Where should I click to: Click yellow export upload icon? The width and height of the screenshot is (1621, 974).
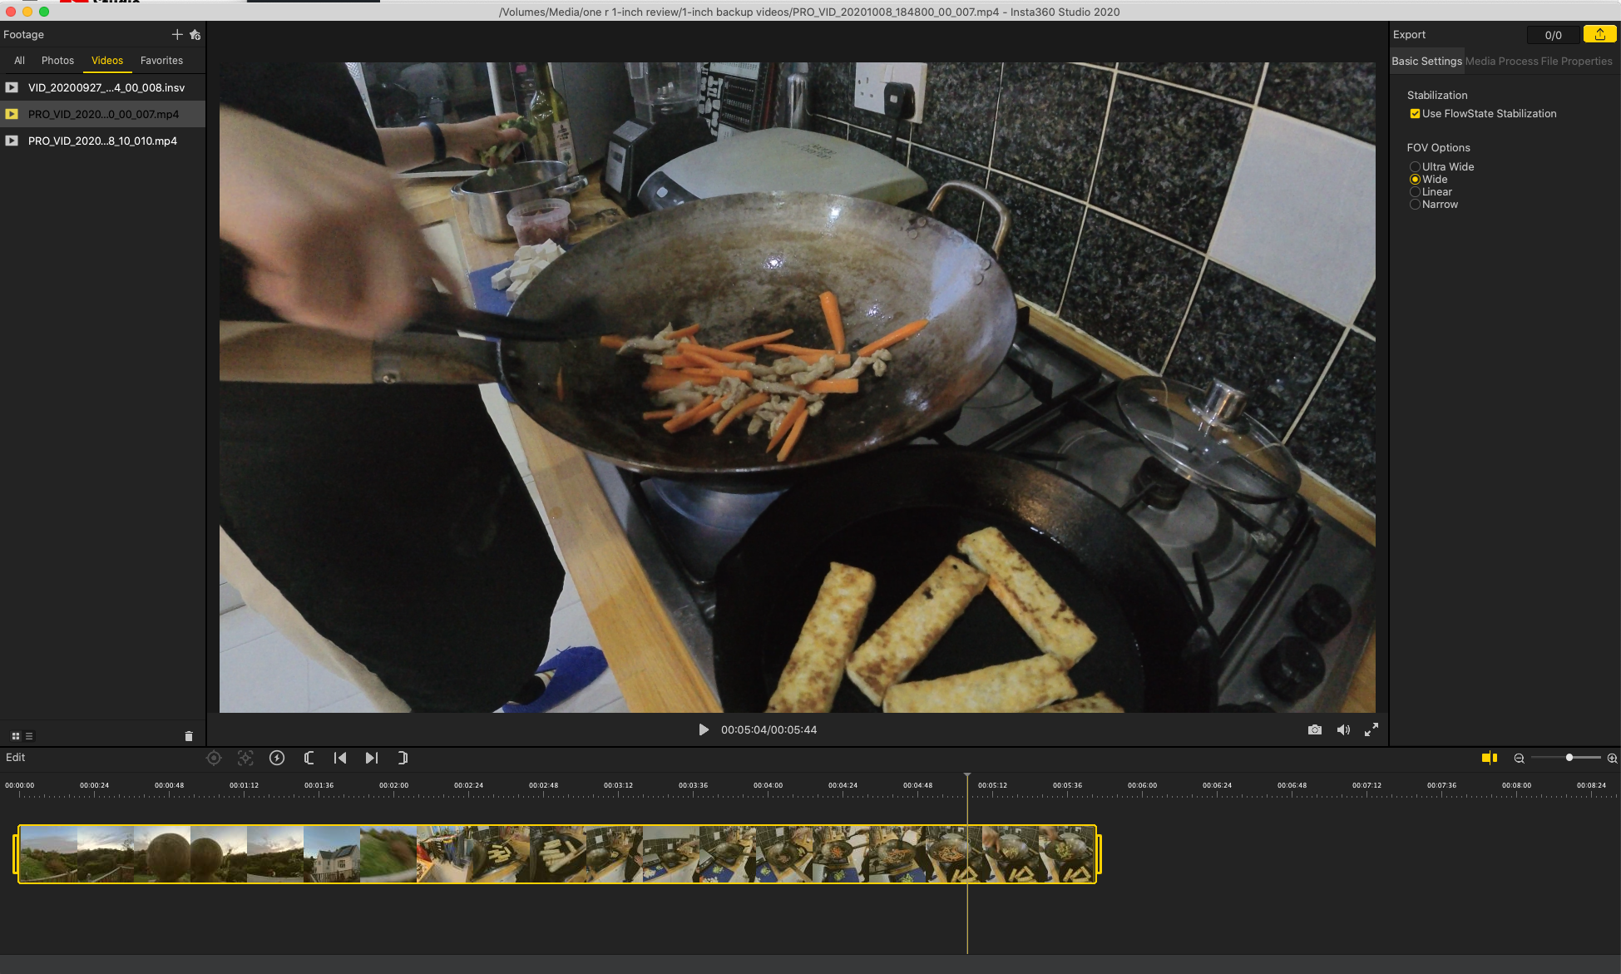click(1599, 34)
